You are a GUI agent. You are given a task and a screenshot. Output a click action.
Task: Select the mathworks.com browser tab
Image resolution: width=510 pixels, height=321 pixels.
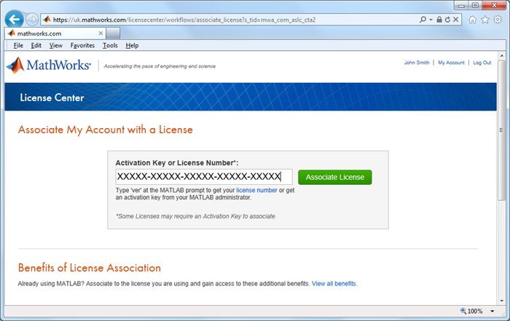pyautogui.click(x=40, y=33)
